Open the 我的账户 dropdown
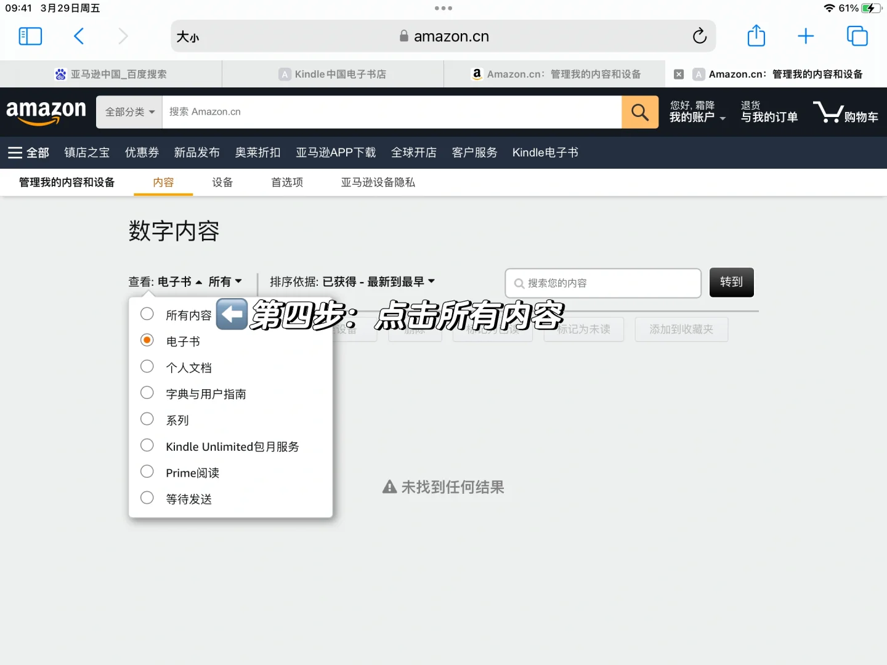Image resolution: width=887 pixels, height=665 pixels. click(x=697, y=111)
